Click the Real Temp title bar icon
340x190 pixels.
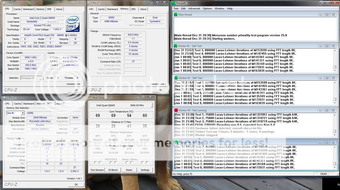[90, 98]
